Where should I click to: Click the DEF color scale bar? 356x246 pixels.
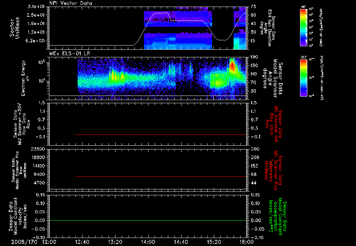(304, 77)
